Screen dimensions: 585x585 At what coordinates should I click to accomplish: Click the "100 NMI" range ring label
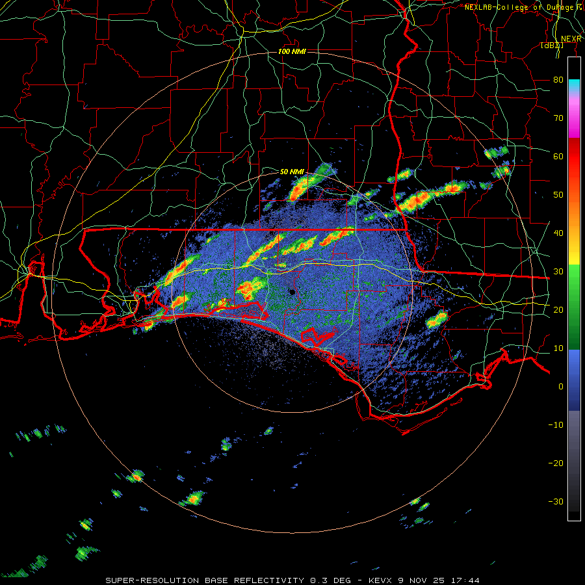[292, 51]
